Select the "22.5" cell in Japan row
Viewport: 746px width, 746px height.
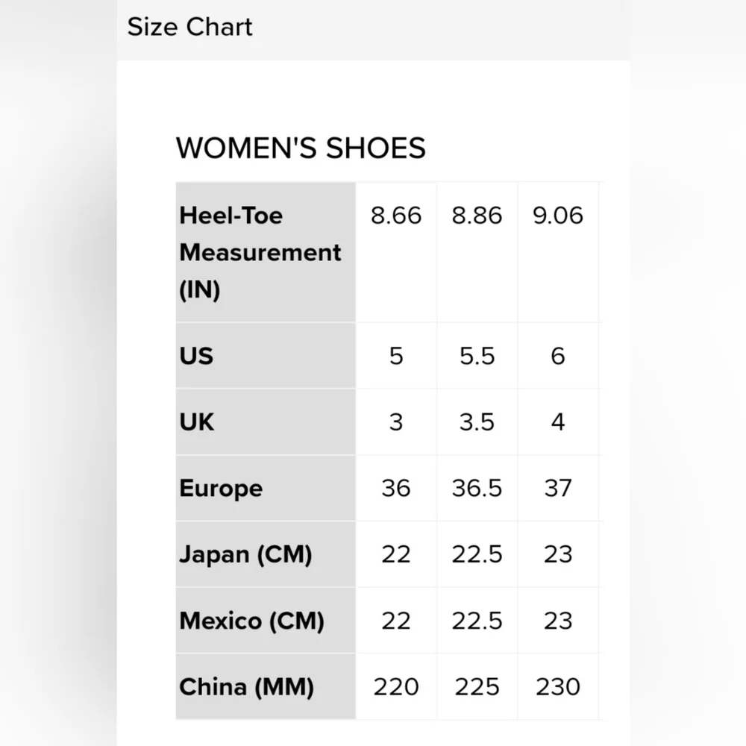tap(477, 554)
